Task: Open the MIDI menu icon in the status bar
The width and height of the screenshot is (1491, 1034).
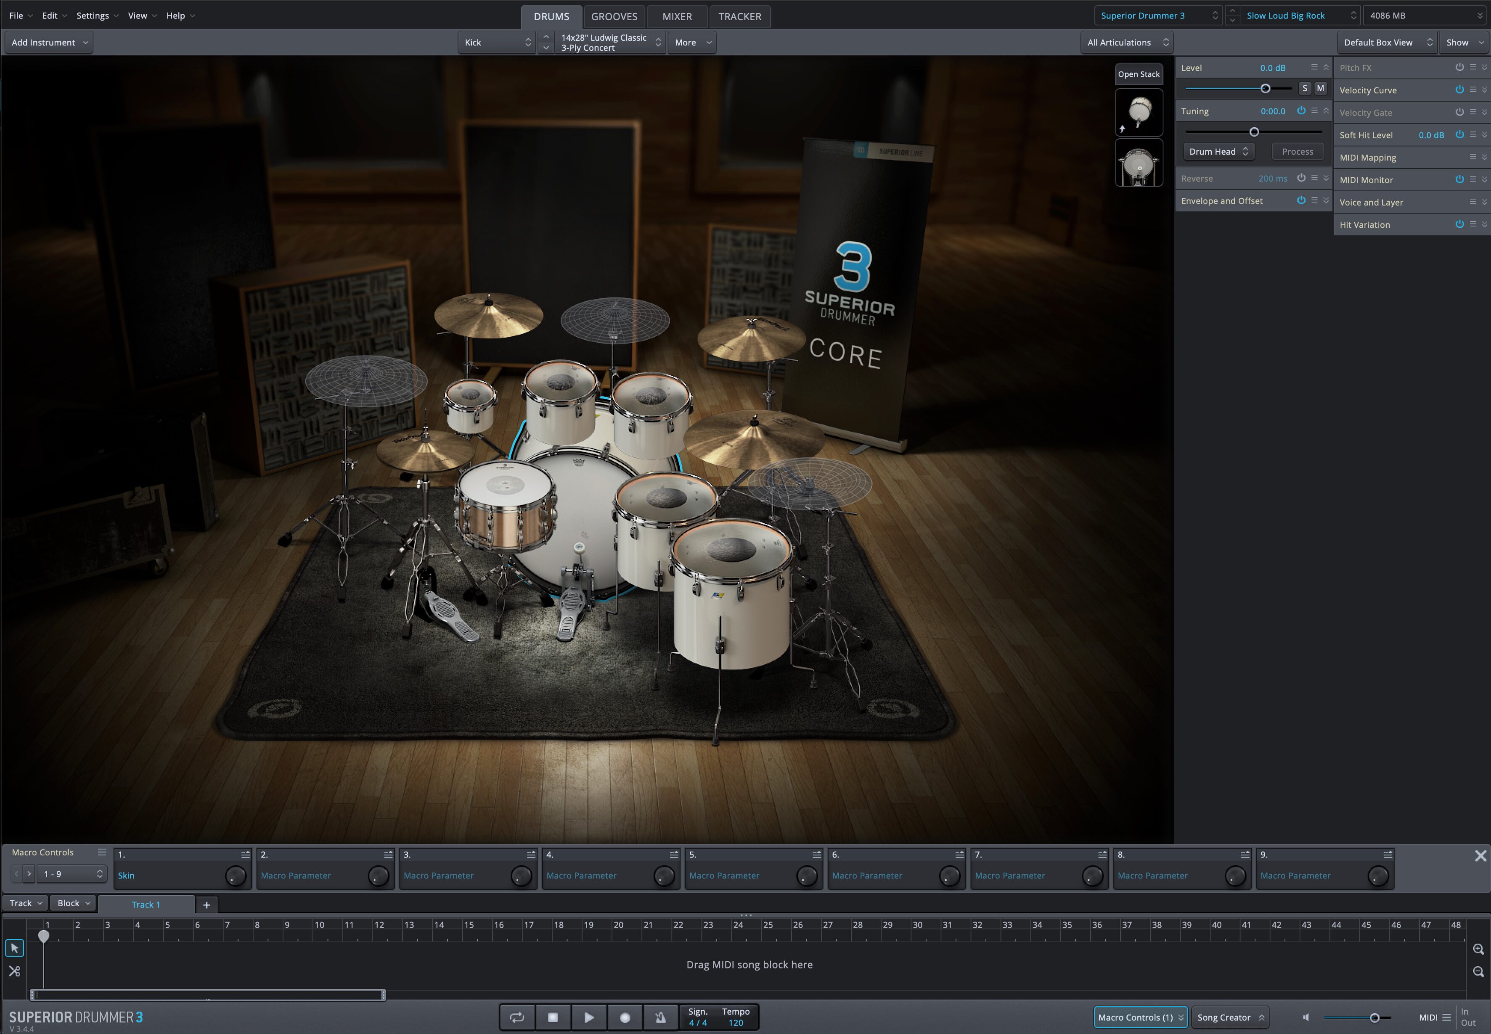Action: 1446,1017
